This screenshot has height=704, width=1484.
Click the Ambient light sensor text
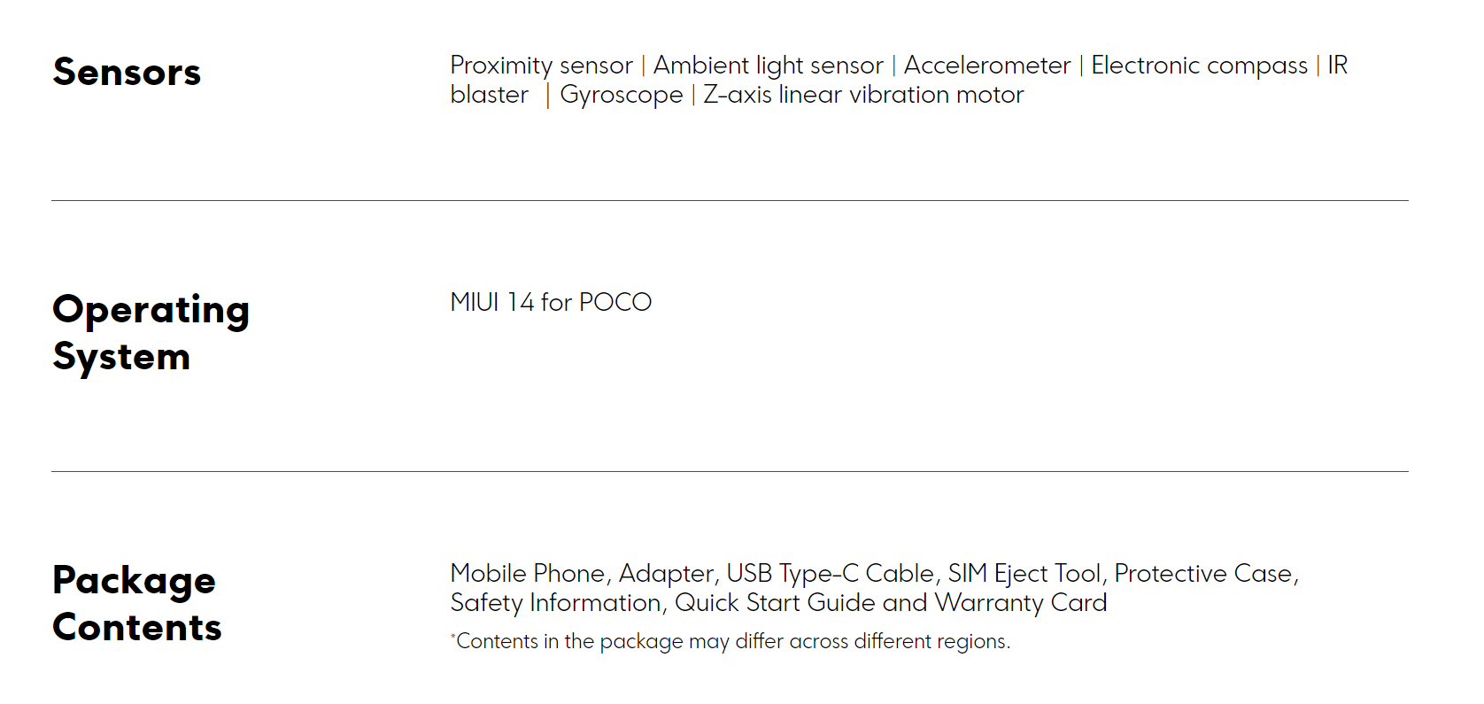[768, 66]
